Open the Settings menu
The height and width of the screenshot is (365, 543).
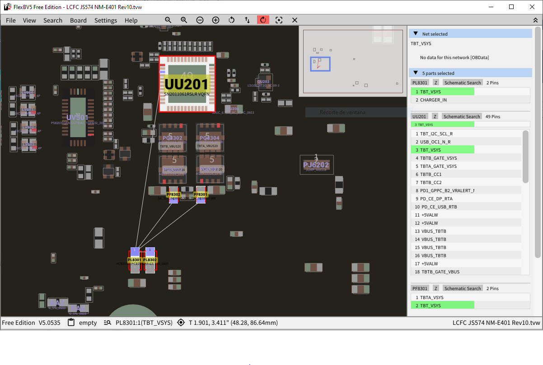pyautogui.click(x=106, y=20)
